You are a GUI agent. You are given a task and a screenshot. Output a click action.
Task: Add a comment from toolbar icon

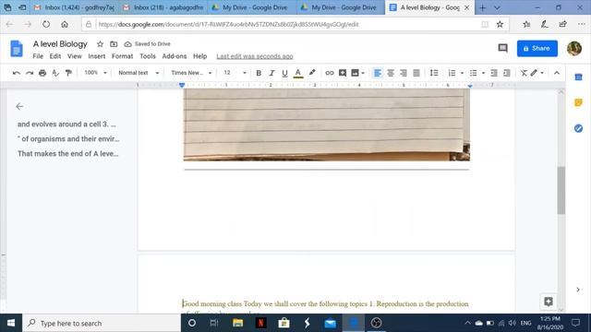coord(343,73)
